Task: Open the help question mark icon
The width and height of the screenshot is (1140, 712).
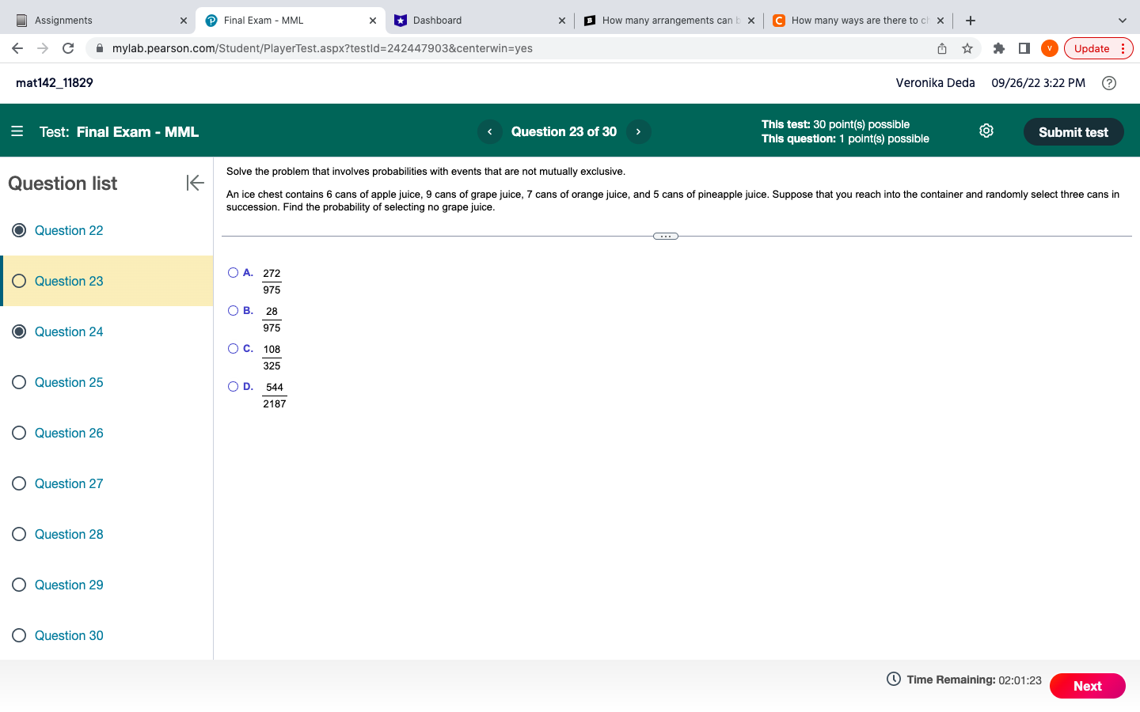Action: (1108, 82)
